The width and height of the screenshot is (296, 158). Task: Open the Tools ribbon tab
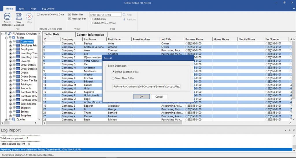(21, 9)
